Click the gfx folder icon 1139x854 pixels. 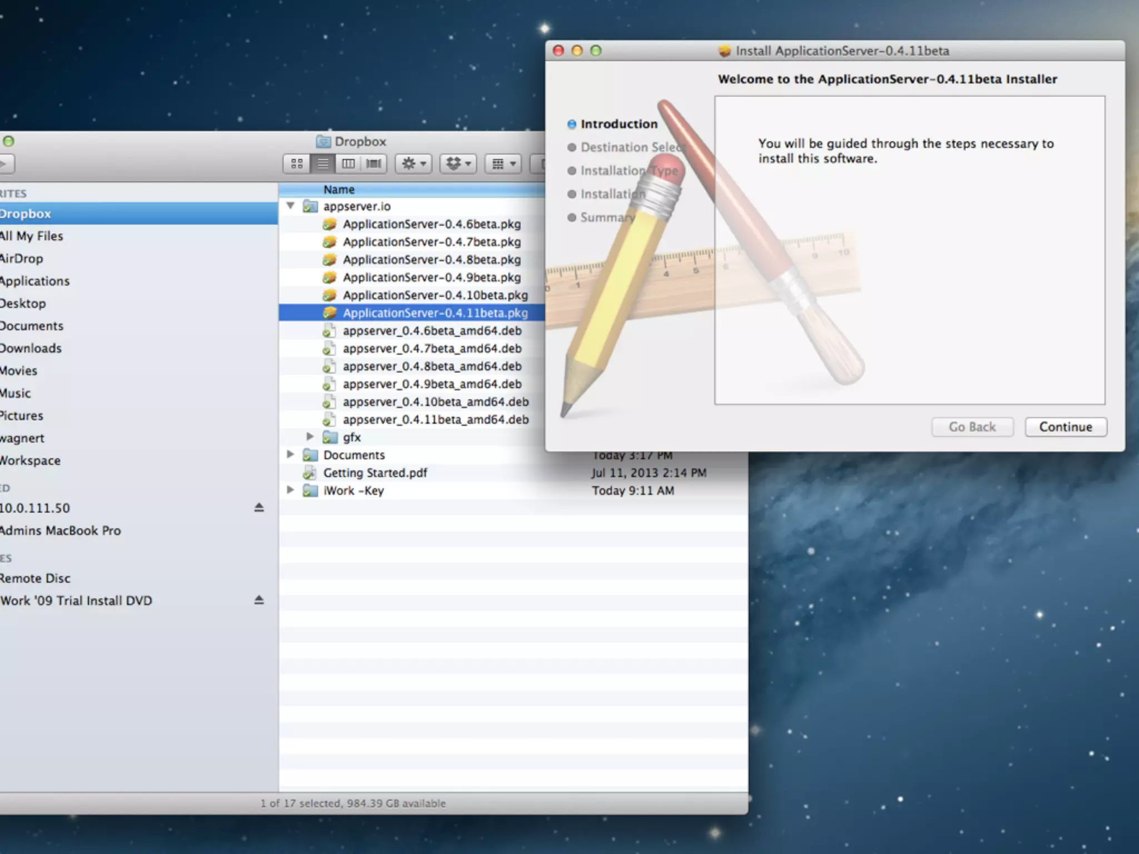330,438
